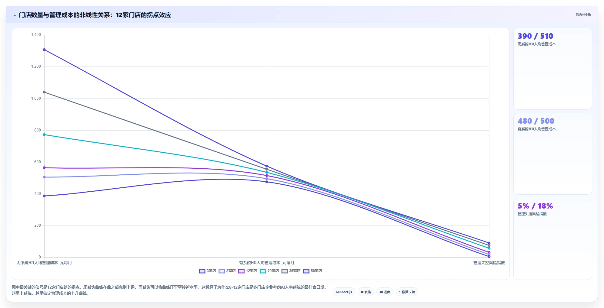
Task: Click the description text starting 图中最关键的信号
Action: click(169, 290)
